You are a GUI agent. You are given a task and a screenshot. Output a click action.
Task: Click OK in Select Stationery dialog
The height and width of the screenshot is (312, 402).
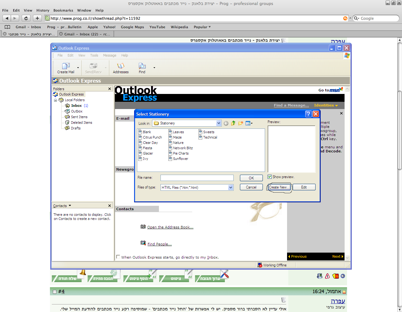[x=251, y=178]
